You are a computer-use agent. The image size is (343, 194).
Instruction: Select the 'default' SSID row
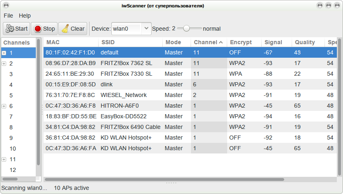190,52
